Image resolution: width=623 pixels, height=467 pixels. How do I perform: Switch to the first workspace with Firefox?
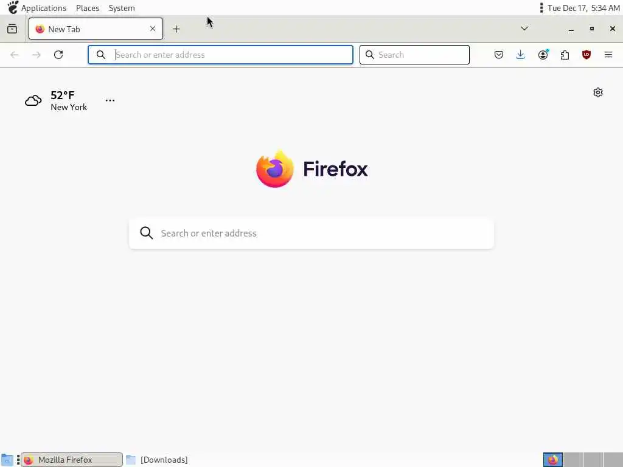553,460
